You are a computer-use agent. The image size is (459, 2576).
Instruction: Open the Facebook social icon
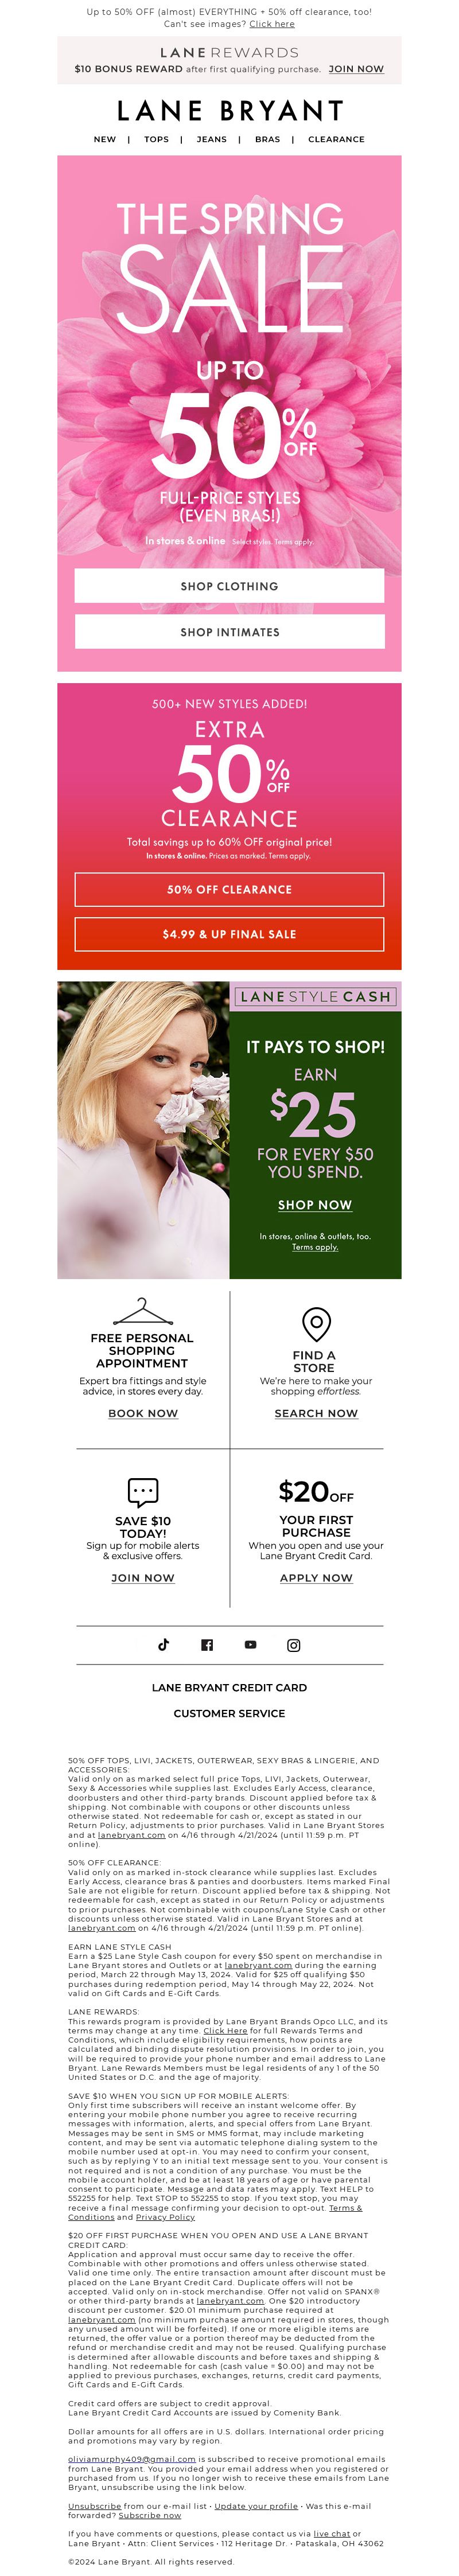[207, 1645]
